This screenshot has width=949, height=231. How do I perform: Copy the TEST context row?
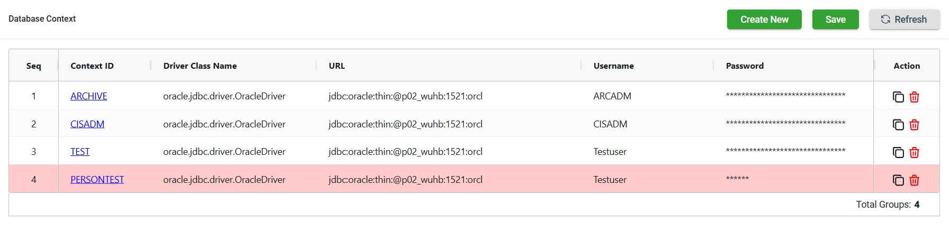point(898,152)
